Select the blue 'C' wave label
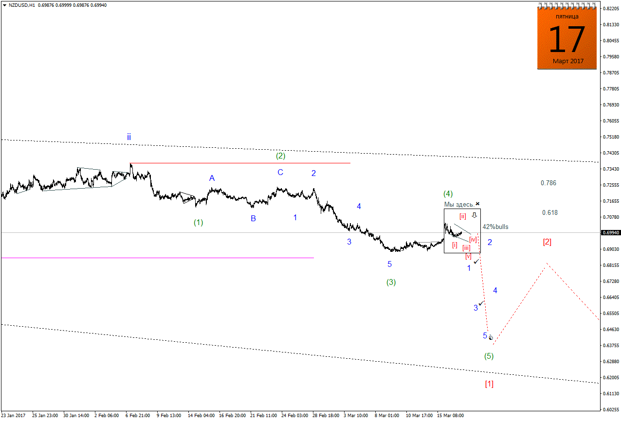This screenshot has height=421, width=621. click(x=280, y=172)
